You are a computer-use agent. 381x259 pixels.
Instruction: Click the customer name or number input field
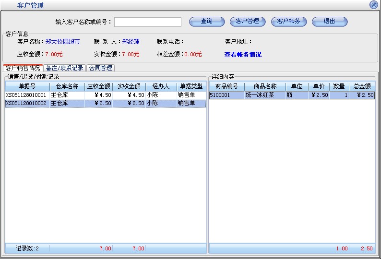(x=147, y=22)
